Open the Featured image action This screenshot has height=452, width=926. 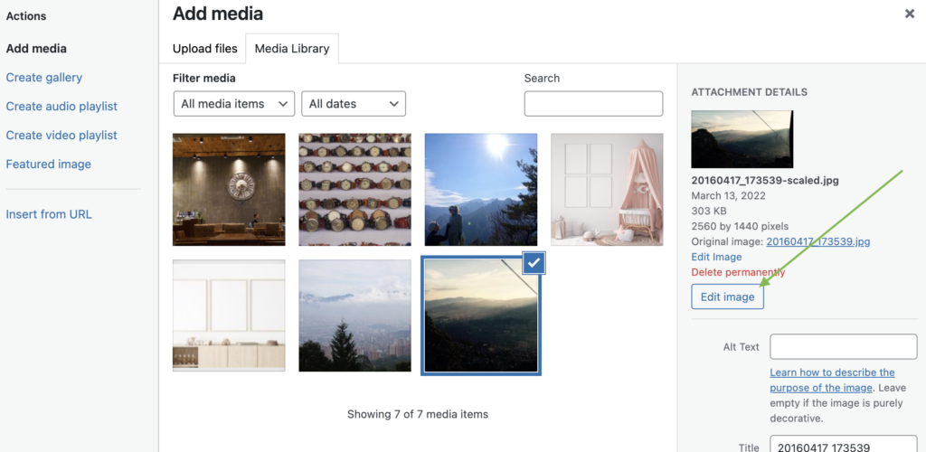point(49,164)
